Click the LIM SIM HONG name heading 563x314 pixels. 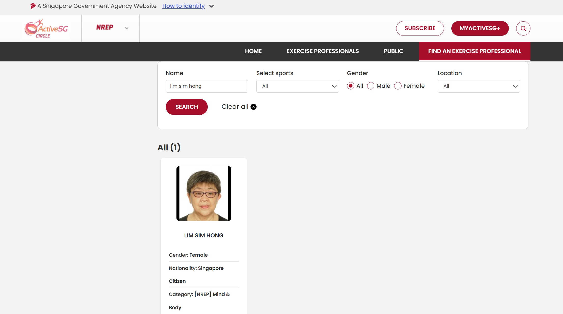[x=204, y=236]
